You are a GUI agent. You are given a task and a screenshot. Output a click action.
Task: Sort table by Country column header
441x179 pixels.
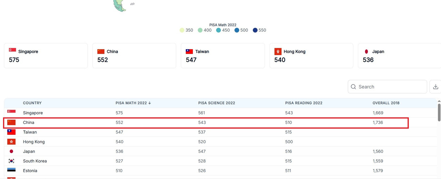[32, 103]
